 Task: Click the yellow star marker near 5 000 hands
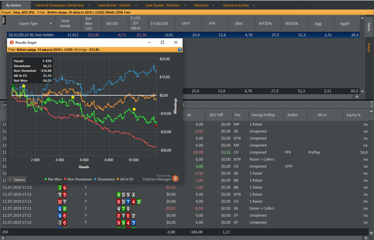point(73,98)
